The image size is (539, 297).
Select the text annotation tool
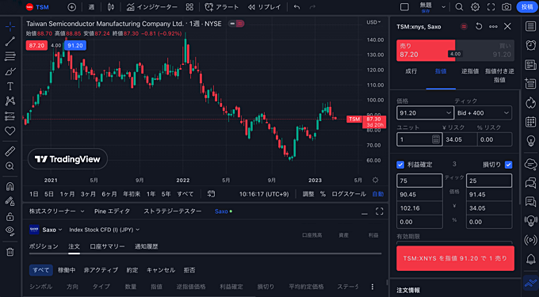pos(10,86)
